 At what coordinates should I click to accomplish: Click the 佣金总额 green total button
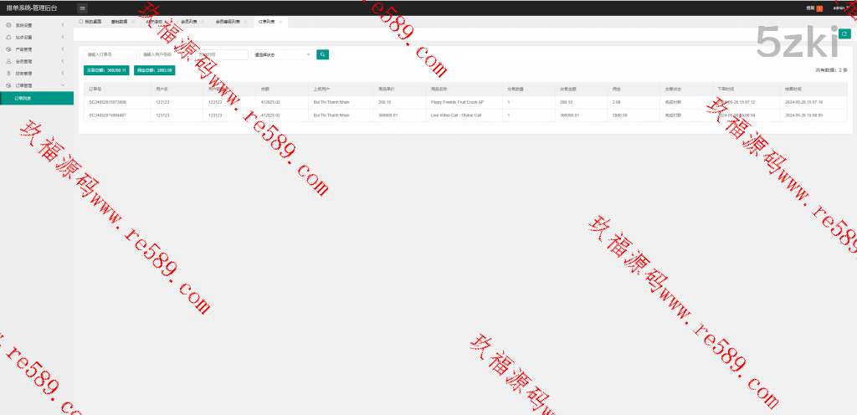tap(154, 70)
